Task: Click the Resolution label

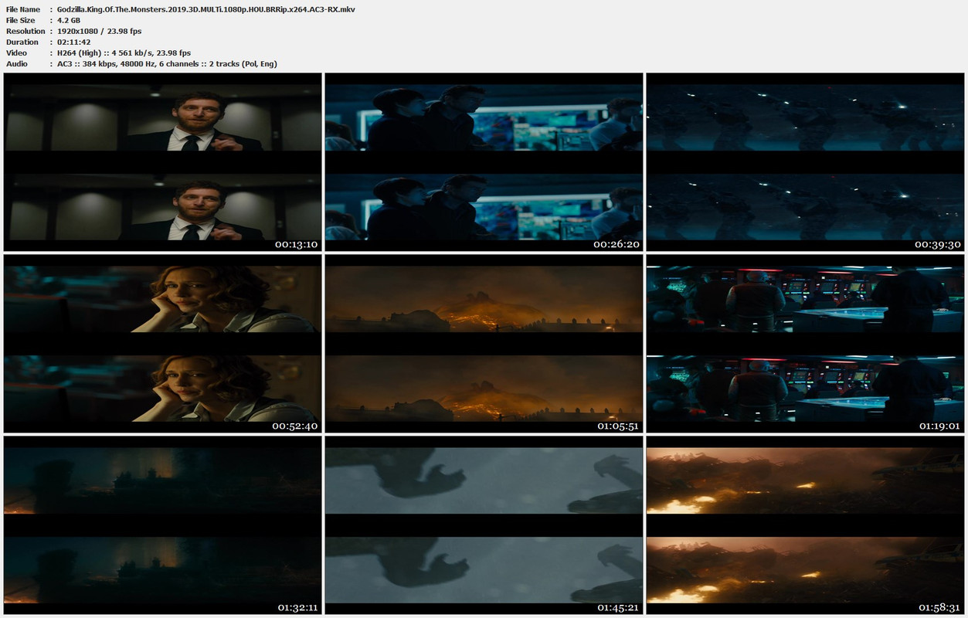Action: point(25,31)
